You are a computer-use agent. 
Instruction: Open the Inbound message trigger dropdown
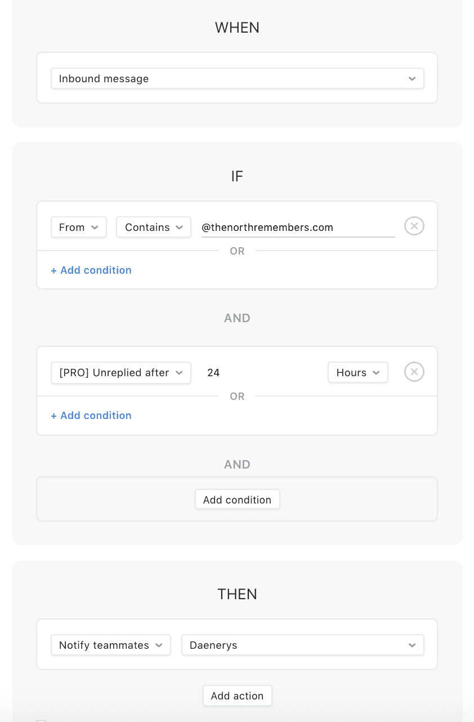click(x=237, y=78)
